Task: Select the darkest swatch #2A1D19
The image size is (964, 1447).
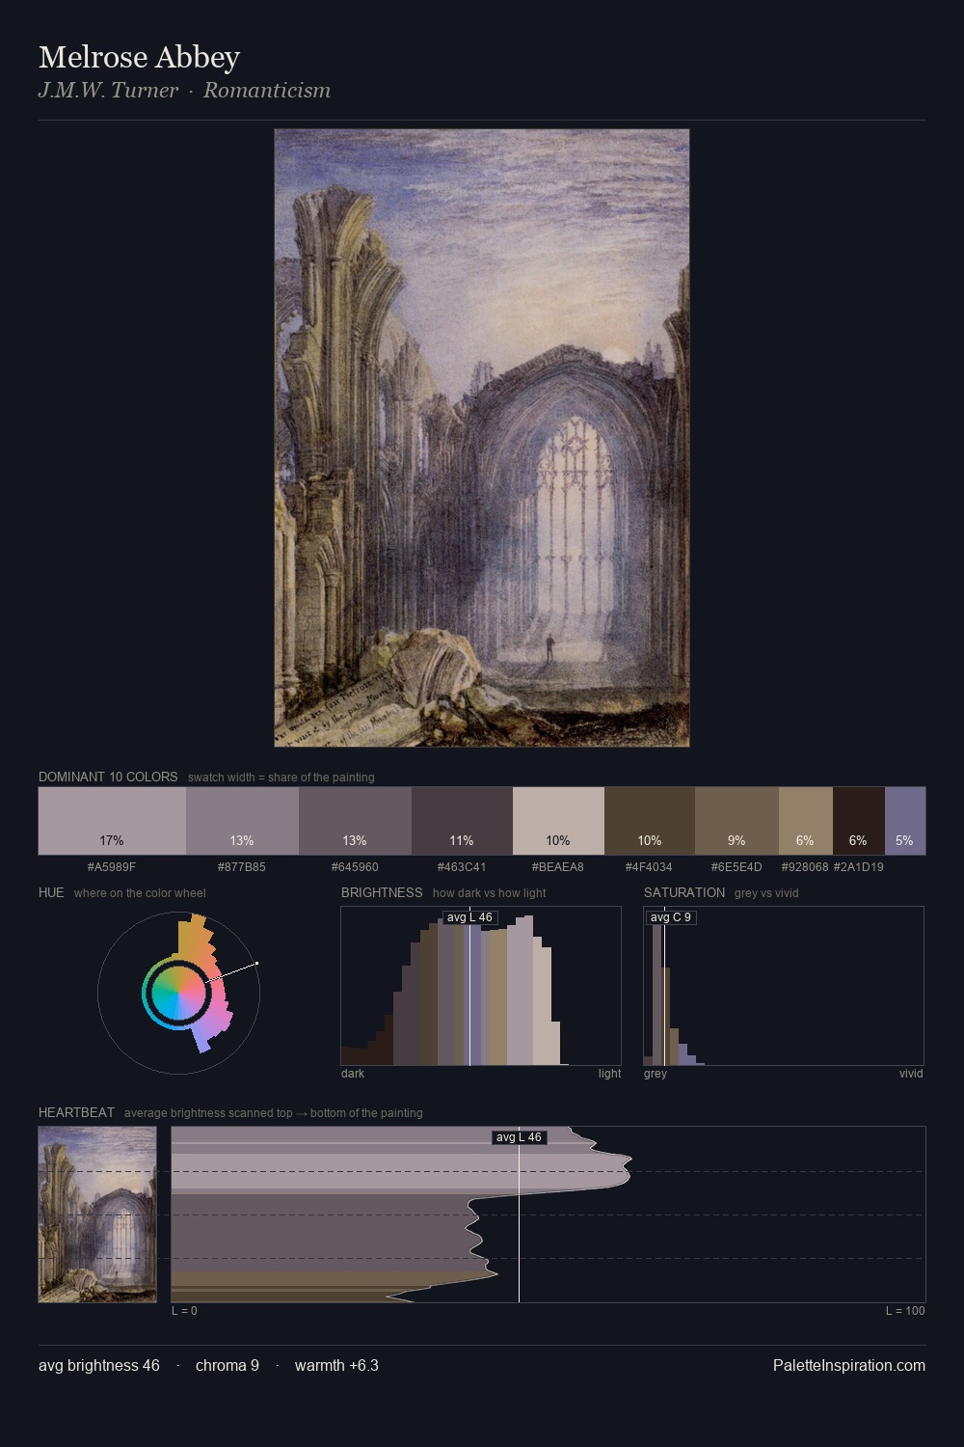Action: coord(858,821)
